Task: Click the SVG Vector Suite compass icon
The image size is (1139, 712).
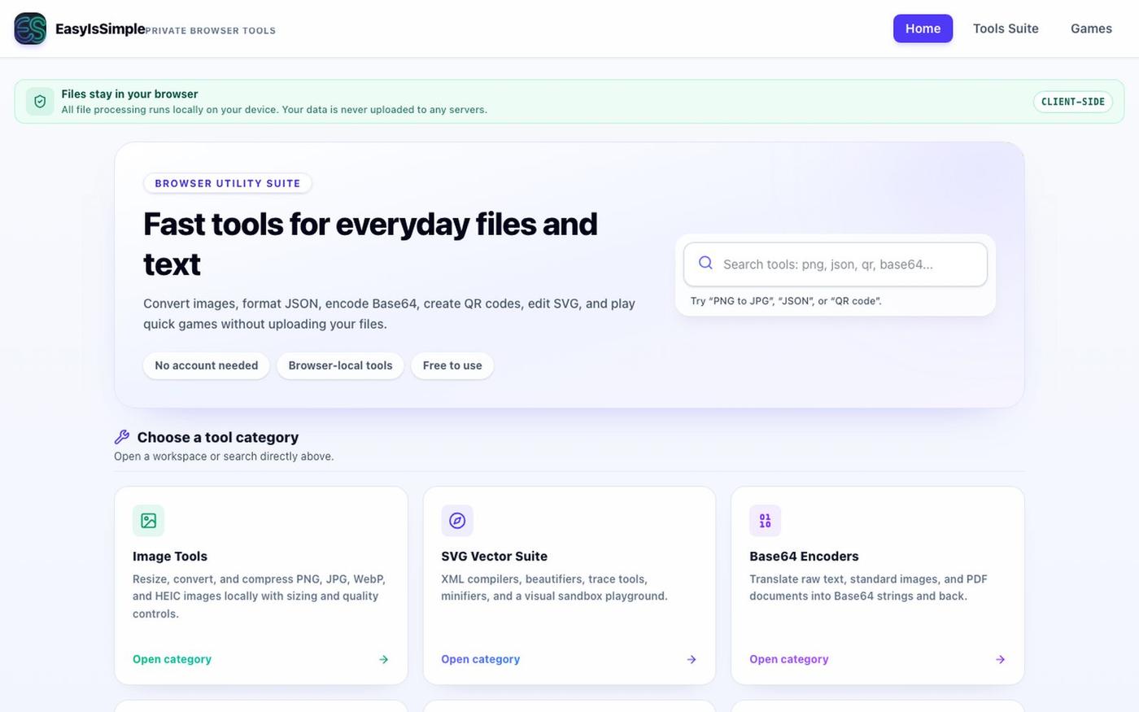Action: [x=457, y=521]
